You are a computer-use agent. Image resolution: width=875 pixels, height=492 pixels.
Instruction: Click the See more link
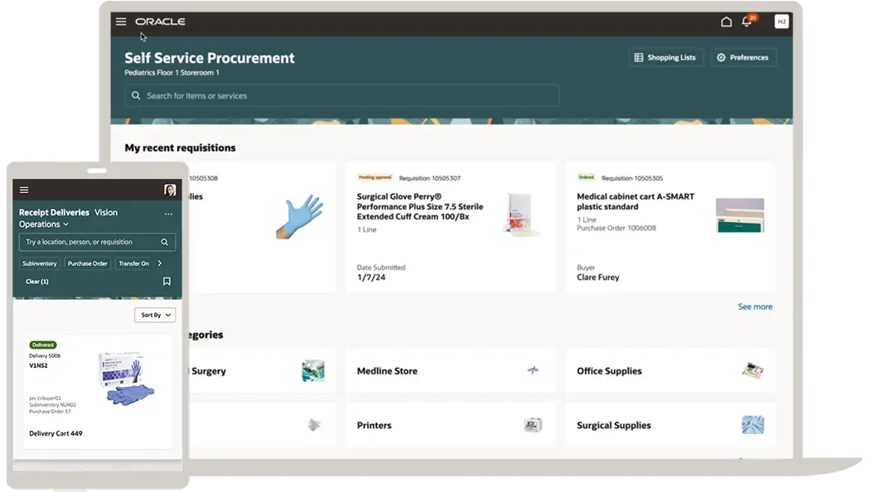(x=755, y=306)
